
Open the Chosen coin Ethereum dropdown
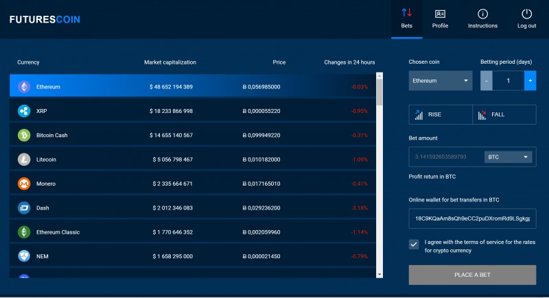click(x=441, y=81)
